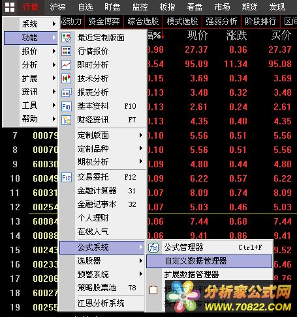Image resolution: width=297 pixels, height=317 pixels.
Task: Switch to the 板指 top tab
Action: tap(167, 7)
